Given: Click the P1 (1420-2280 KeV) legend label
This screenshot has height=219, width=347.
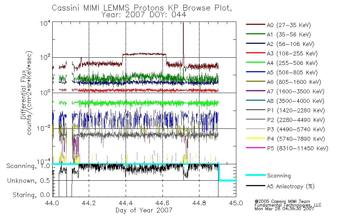Looking at the screenshot, I should pos(296,111).
